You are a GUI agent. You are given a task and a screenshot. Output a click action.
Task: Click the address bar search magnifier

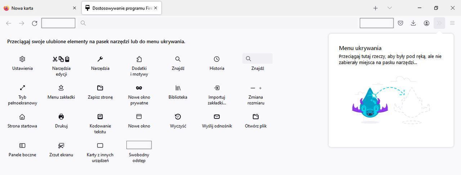pos(83,23)
